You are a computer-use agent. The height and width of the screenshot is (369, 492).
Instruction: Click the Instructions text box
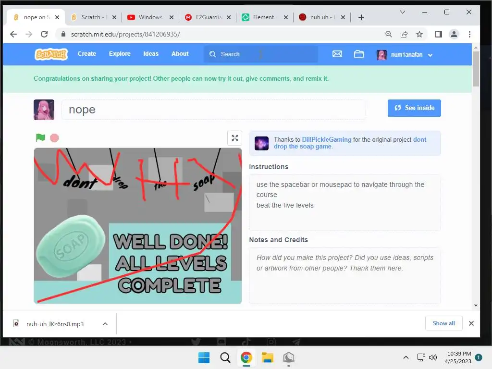coord(345,202)
